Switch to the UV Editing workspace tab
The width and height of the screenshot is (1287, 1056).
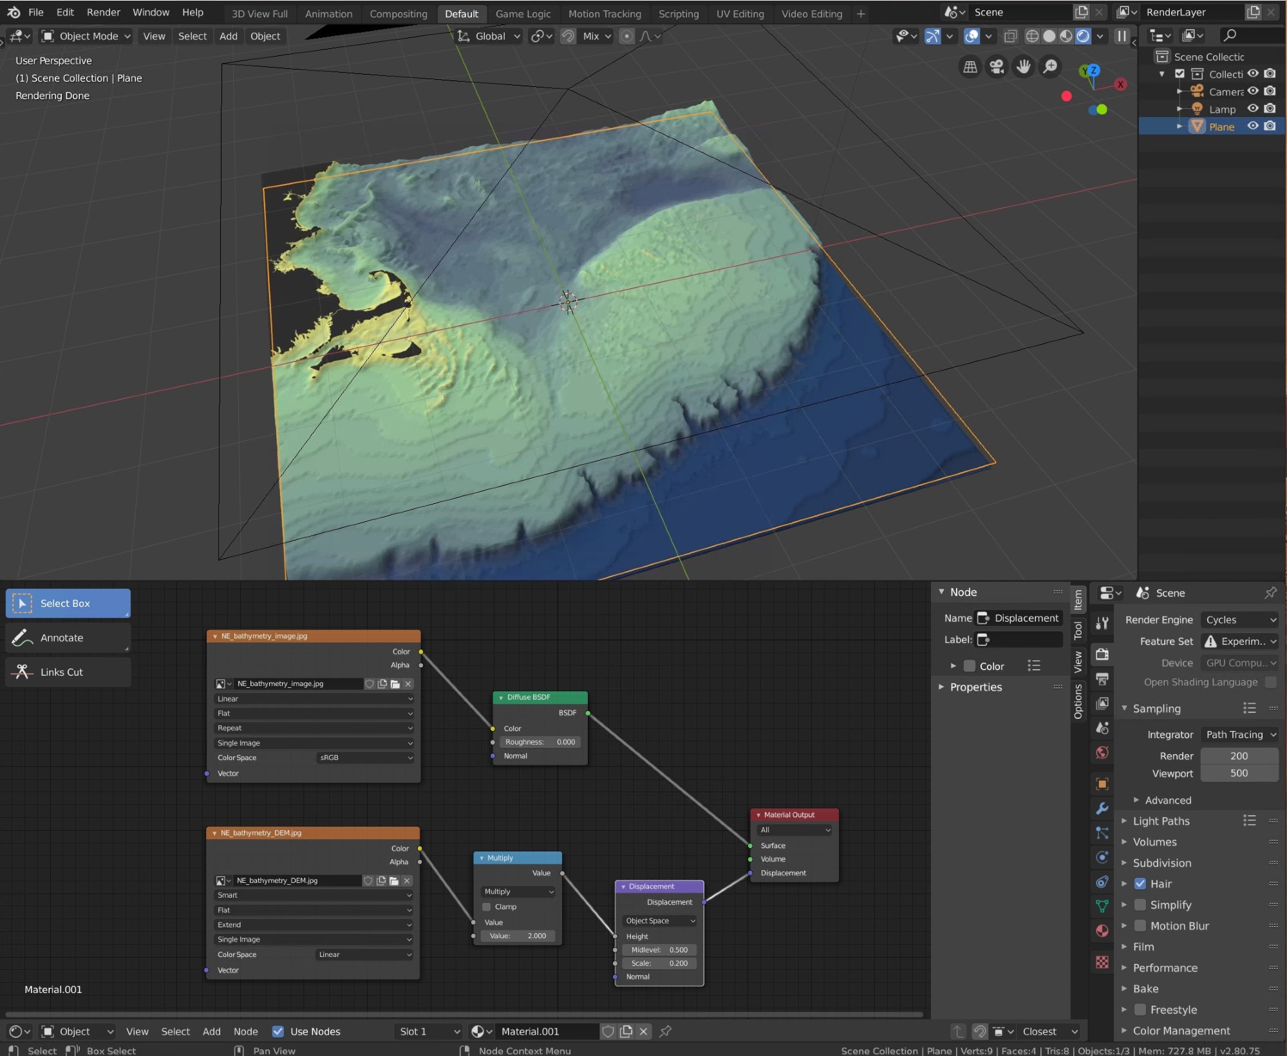coord(740,14)
